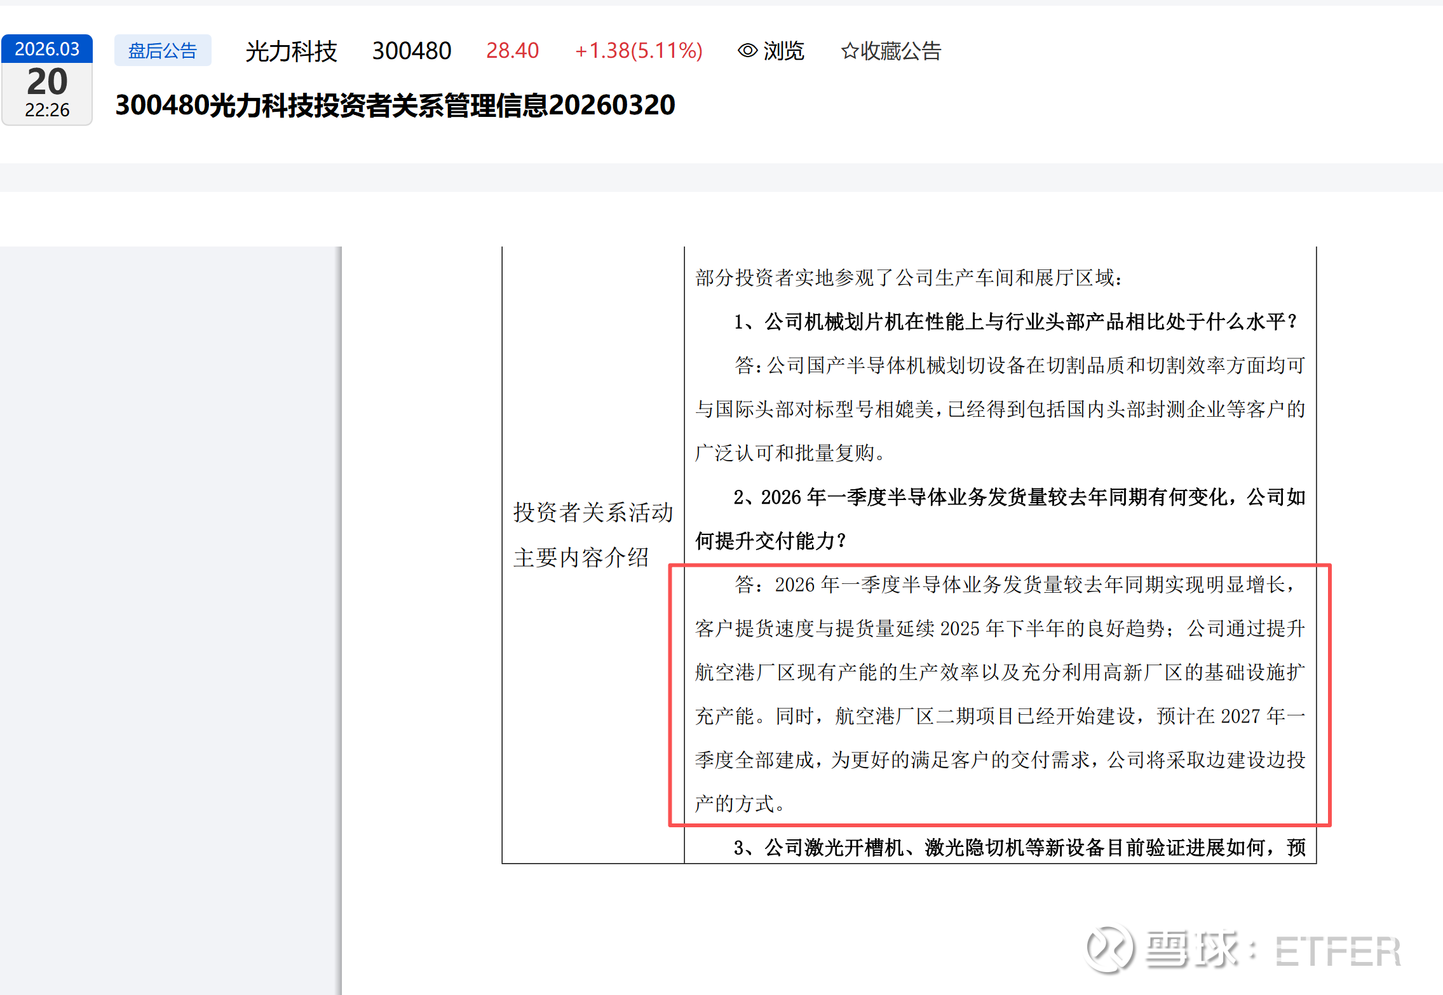Click the eye icon beside 浏览

(747, 50)
